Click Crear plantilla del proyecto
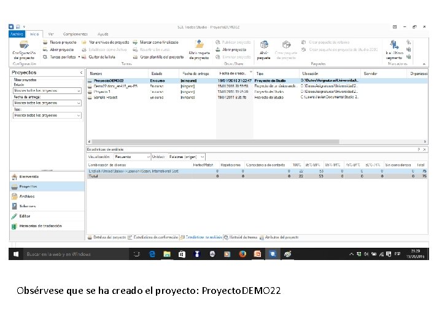 pyautogui.click(x=158, y=57)
